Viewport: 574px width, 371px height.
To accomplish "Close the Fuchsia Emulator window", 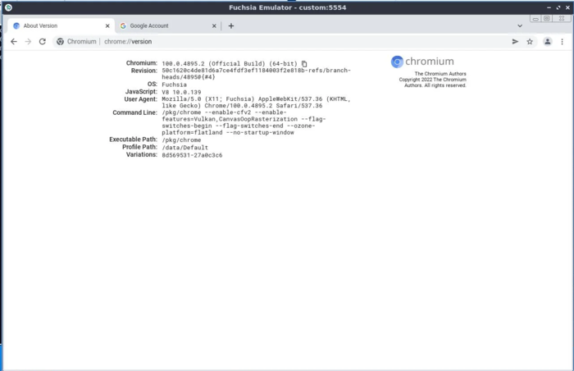I will [x=567, y=7].
